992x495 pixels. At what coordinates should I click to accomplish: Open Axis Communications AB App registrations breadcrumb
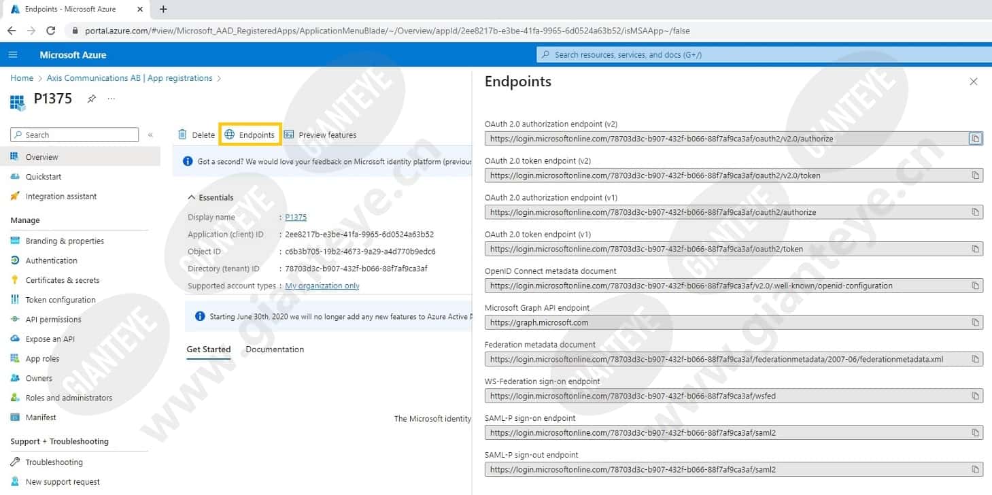[129, 78]
